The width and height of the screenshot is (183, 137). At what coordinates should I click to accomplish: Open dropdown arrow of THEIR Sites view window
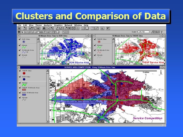[161, 36]
